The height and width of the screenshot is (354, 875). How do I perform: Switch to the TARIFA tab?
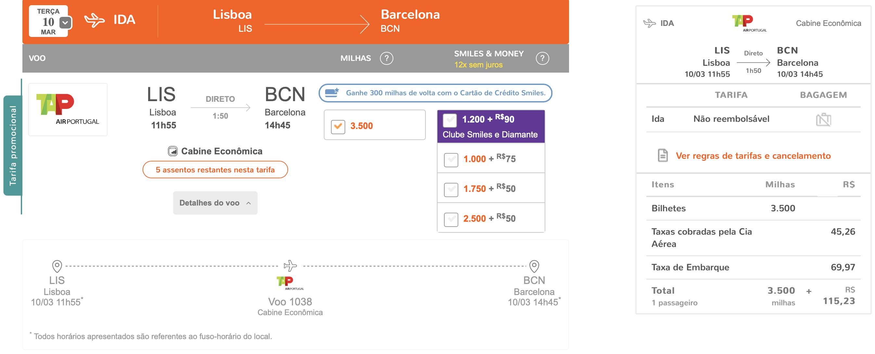731,95
